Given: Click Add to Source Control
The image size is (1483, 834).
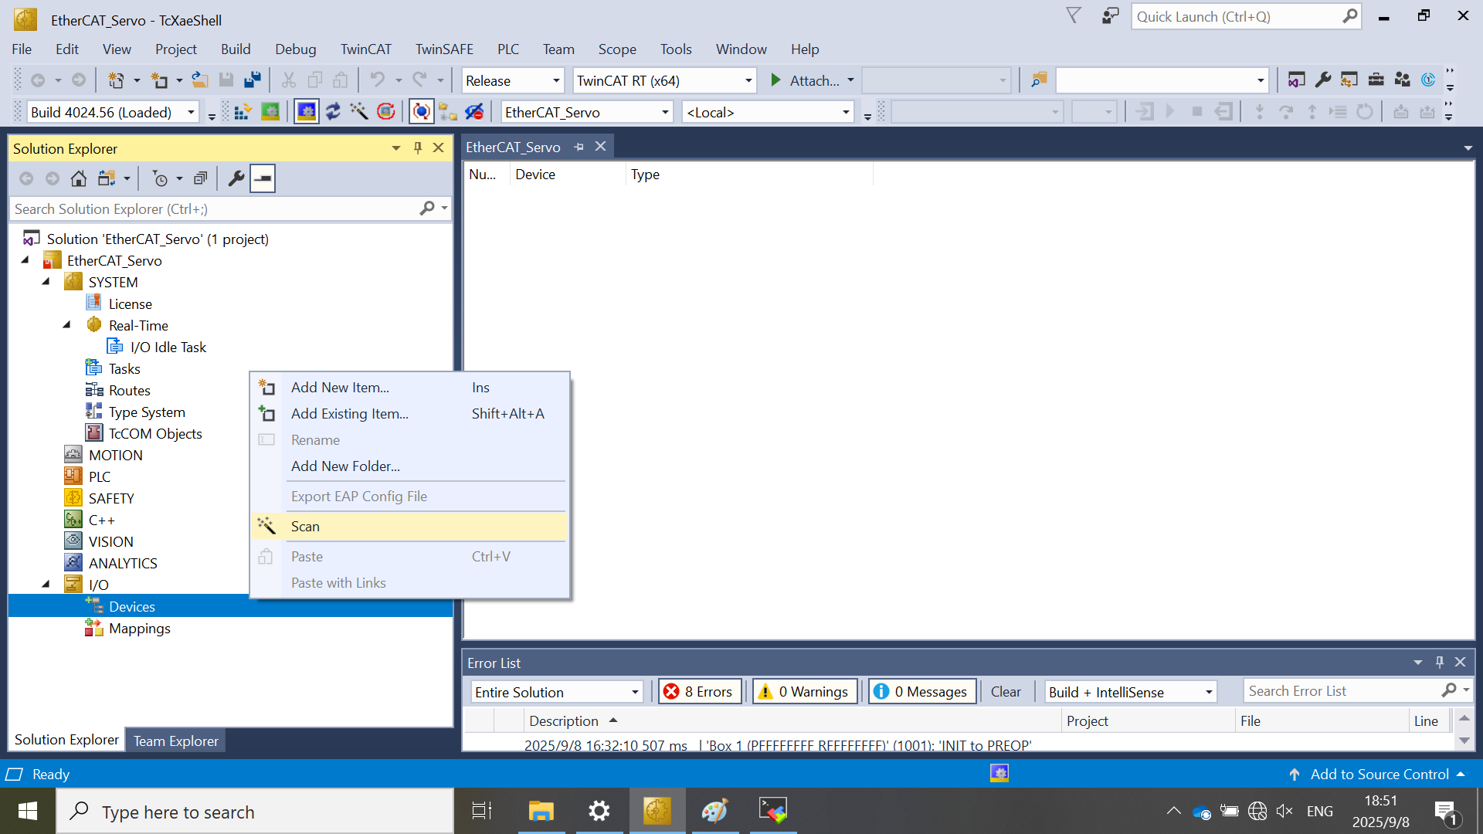Looking at the screenshot, I should click(1379, 775).
